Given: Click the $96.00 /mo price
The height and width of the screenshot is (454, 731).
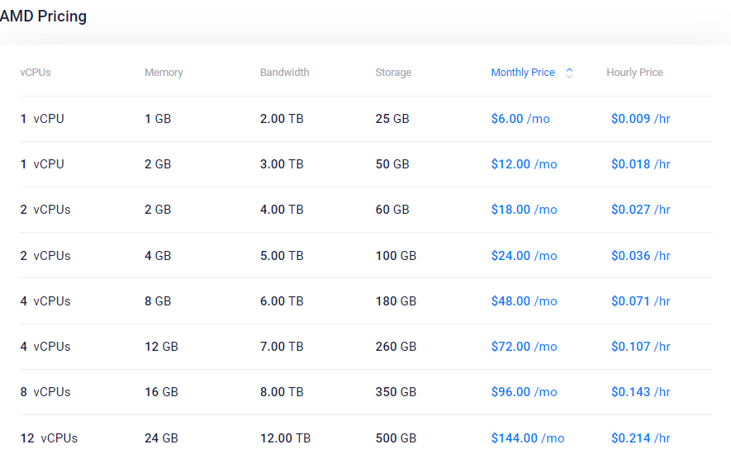Looking at the screenshot, I should click(x=524, y=392).
